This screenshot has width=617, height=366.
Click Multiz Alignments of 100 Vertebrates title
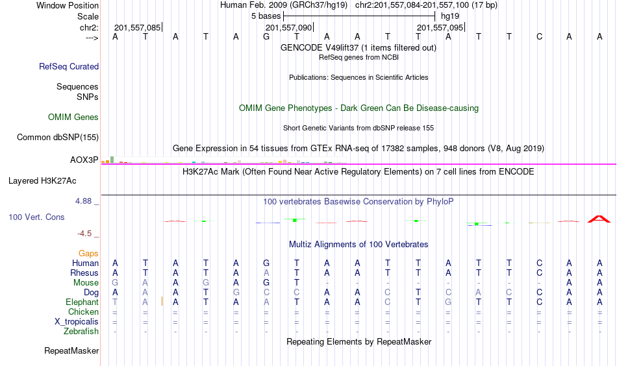click(x=359, y=244)
